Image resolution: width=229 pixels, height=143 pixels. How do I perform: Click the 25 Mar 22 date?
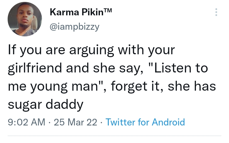point(75,122)
